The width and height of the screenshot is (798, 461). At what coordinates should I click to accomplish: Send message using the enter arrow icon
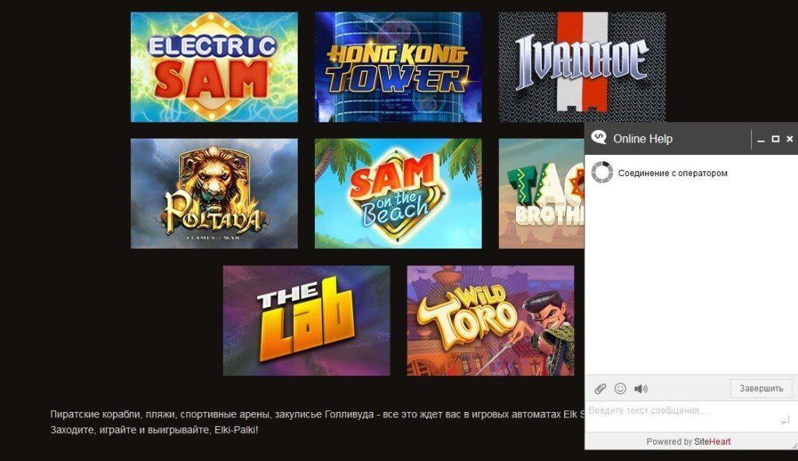tap(785, 421)
